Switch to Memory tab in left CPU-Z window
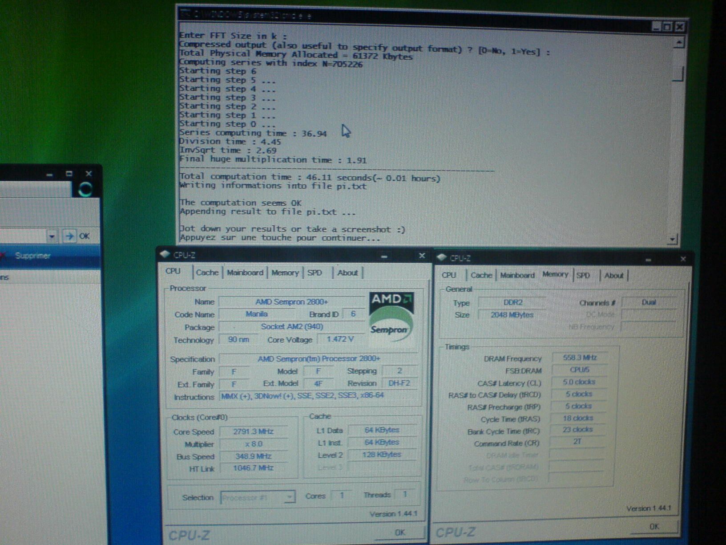The image size is (726, 545). 285,272
